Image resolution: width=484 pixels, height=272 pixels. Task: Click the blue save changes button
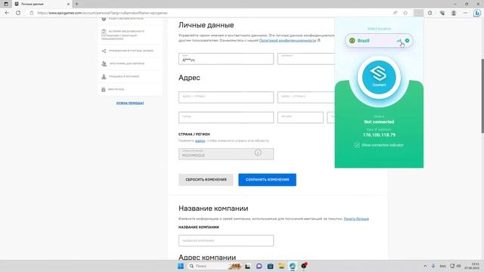(x=267, y=180)
